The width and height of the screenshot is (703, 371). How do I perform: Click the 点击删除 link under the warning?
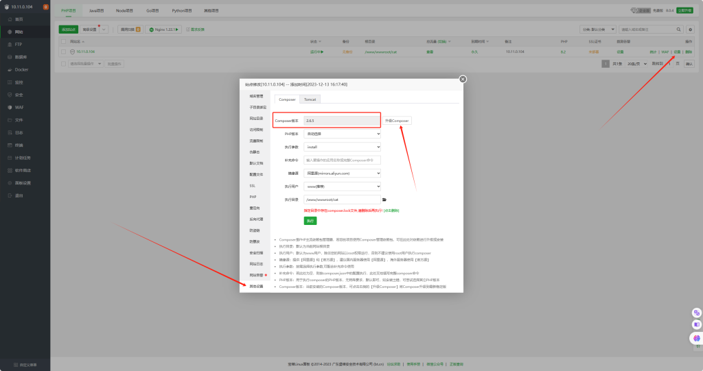tap(391, 210)
